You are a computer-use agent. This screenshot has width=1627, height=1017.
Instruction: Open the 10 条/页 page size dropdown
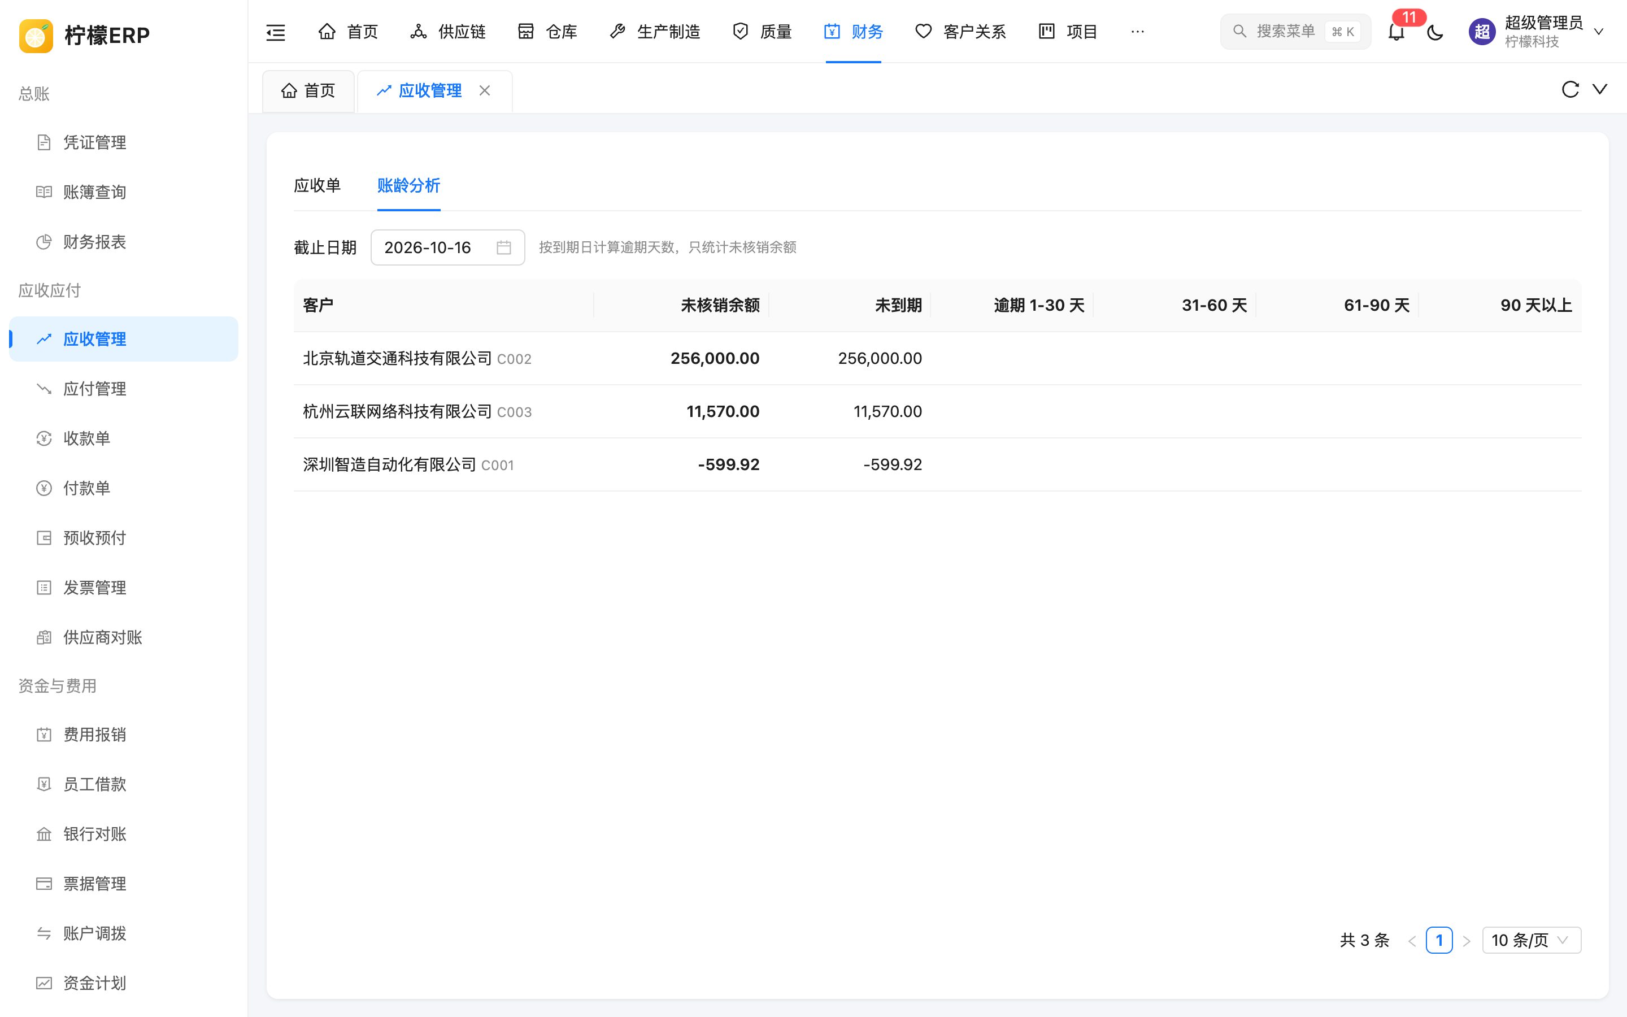(1532, 940)
